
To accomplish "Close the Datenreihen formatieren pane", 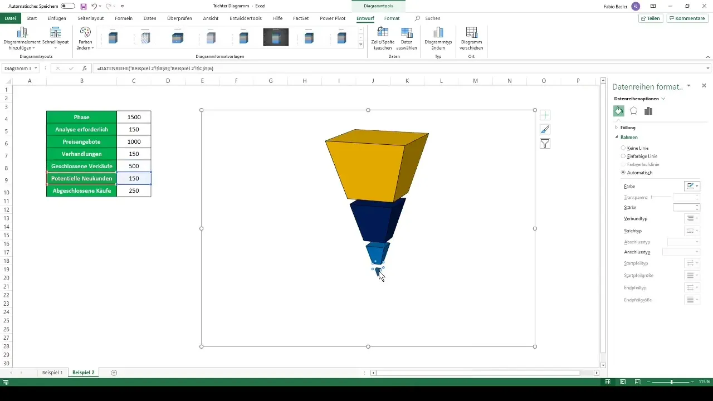I will (704, 86).
